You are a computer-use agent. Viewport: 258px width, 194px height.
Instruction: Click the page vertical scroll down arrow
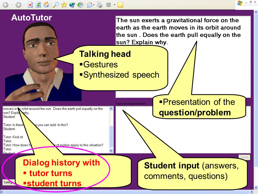(x=256, y=188)
